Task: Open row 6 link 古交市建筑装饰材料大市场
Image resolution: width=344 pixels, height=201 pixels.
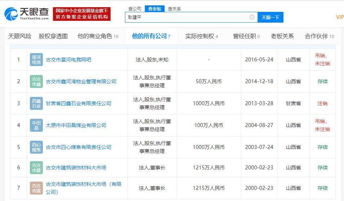Action: (76, 168)
